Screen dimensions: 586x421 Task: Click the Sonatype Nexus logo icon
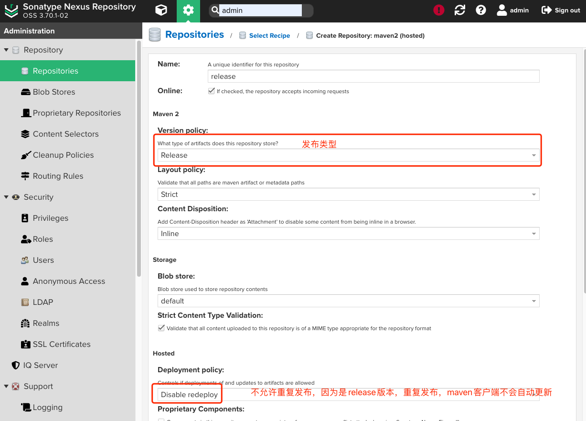pyautogui.click(x=11, y=11)
